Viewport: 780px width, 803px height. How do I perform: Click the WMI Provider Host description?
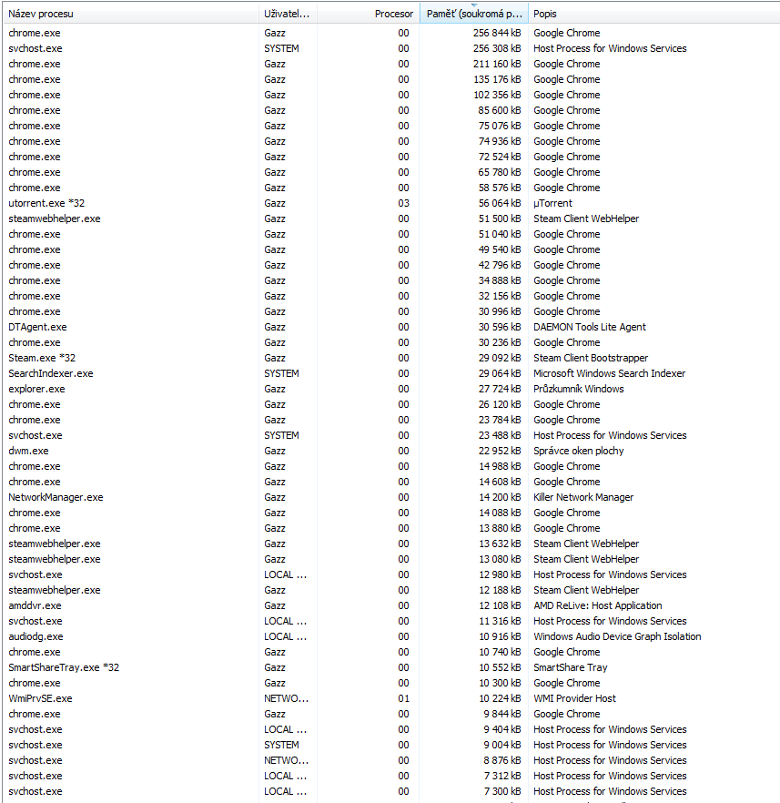(x=575, y=698)
